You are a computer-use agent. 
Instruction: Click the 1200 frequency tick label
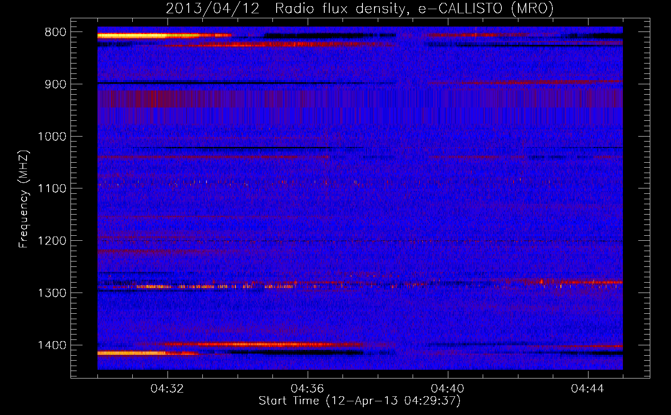(51, 241)
